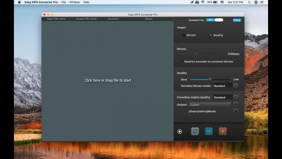Image resolution: width=282 pixels, height=159 pixels.
Task: Click the 128kbps bitrate value
Action: click(233, 54)
